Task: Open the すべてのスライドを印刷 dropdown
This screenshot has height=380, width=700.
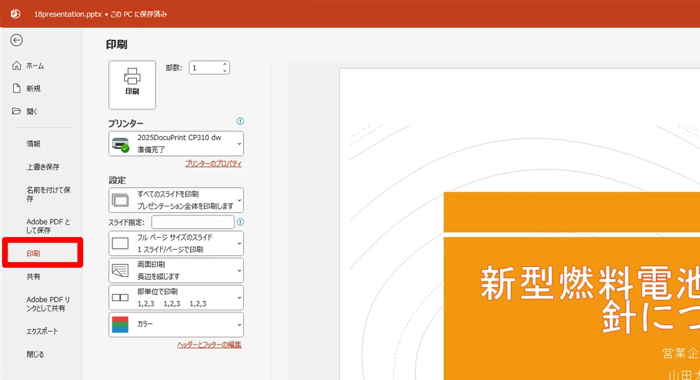Action: pos(176,200)
